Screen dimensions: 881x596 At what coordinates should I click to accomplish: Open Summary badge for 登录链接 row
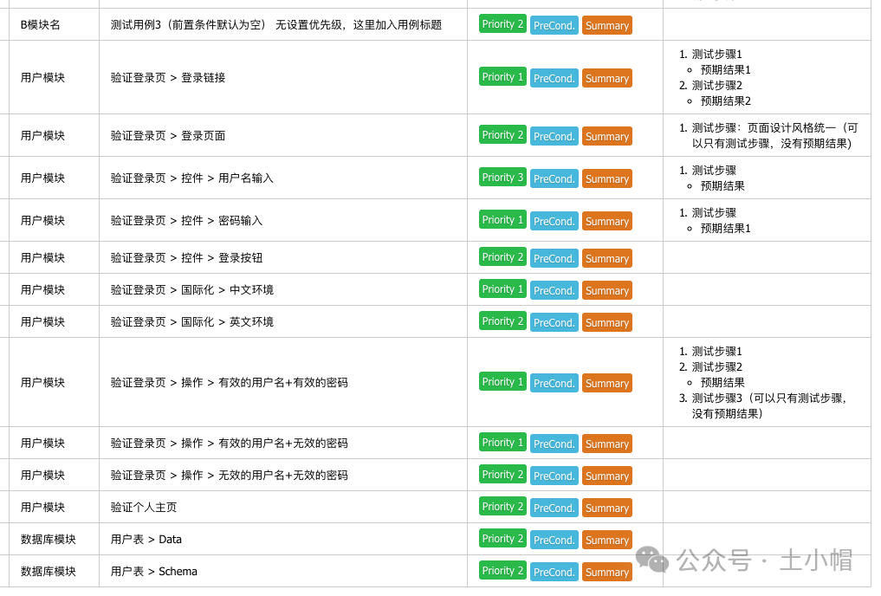tap(606, 78)
